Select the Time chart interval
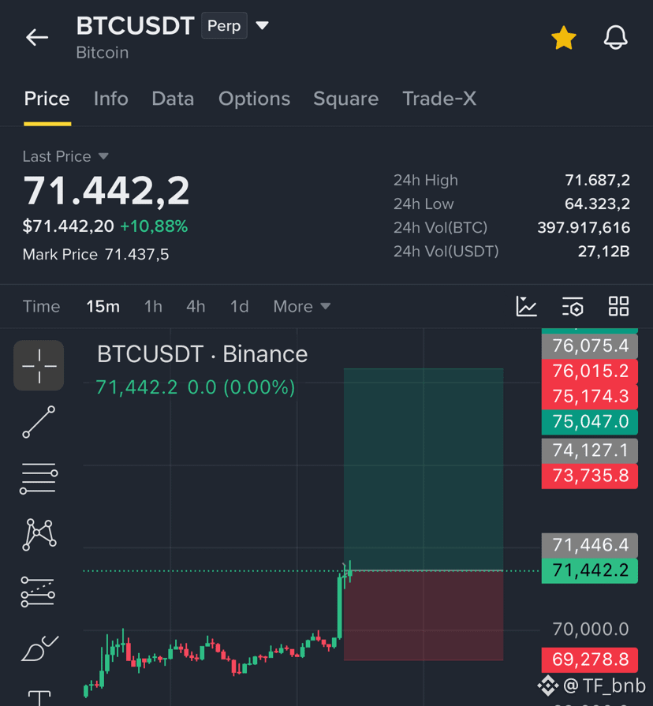The image size is (653, 706). (x=41, y=307)
